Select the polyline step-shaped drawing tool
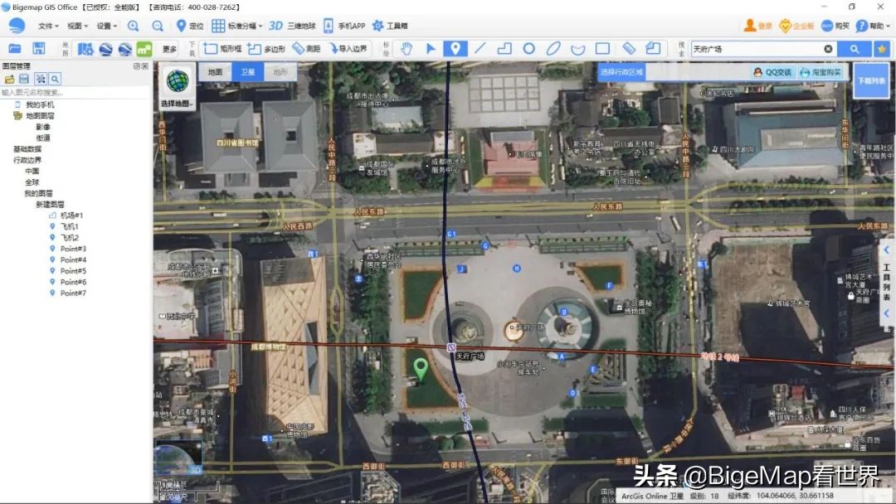The image size is (896, 504). point(504,49)
